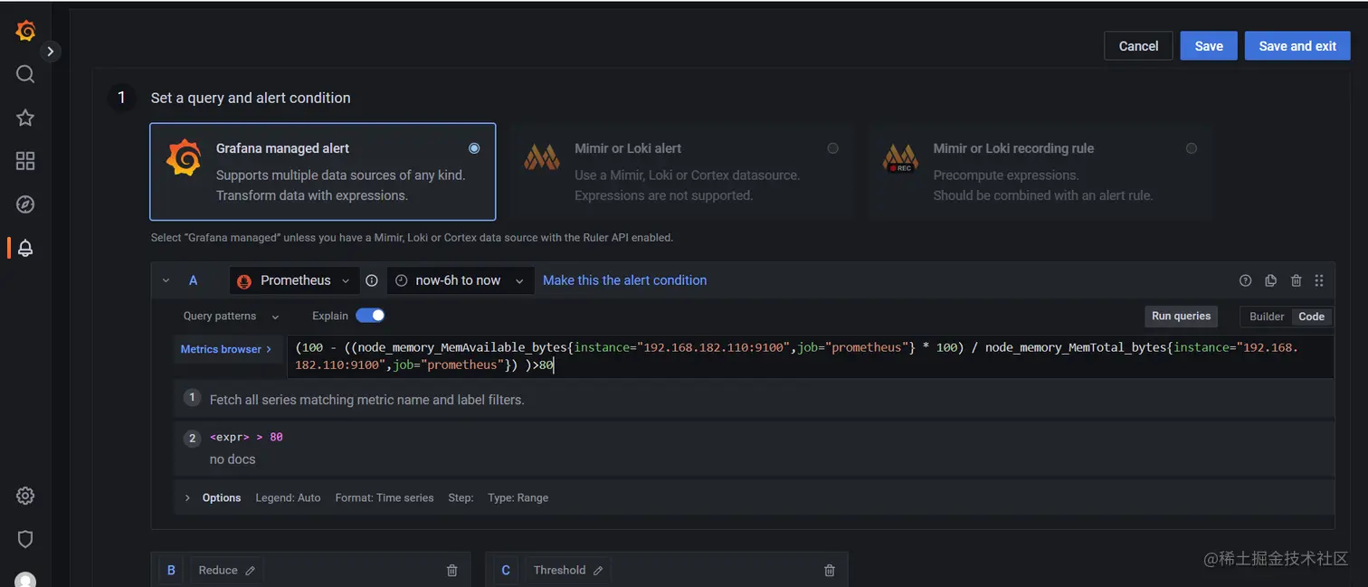Open Configuration gear icon in sidebar

click(x=25, y=496)
